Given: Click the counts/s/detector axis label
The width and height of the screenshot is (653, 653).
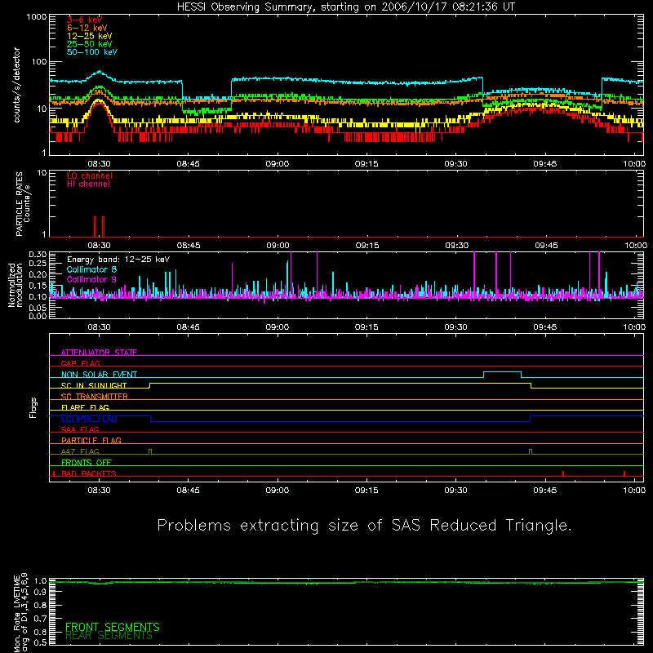Looking at the screenshot, I should coord(16,85).
